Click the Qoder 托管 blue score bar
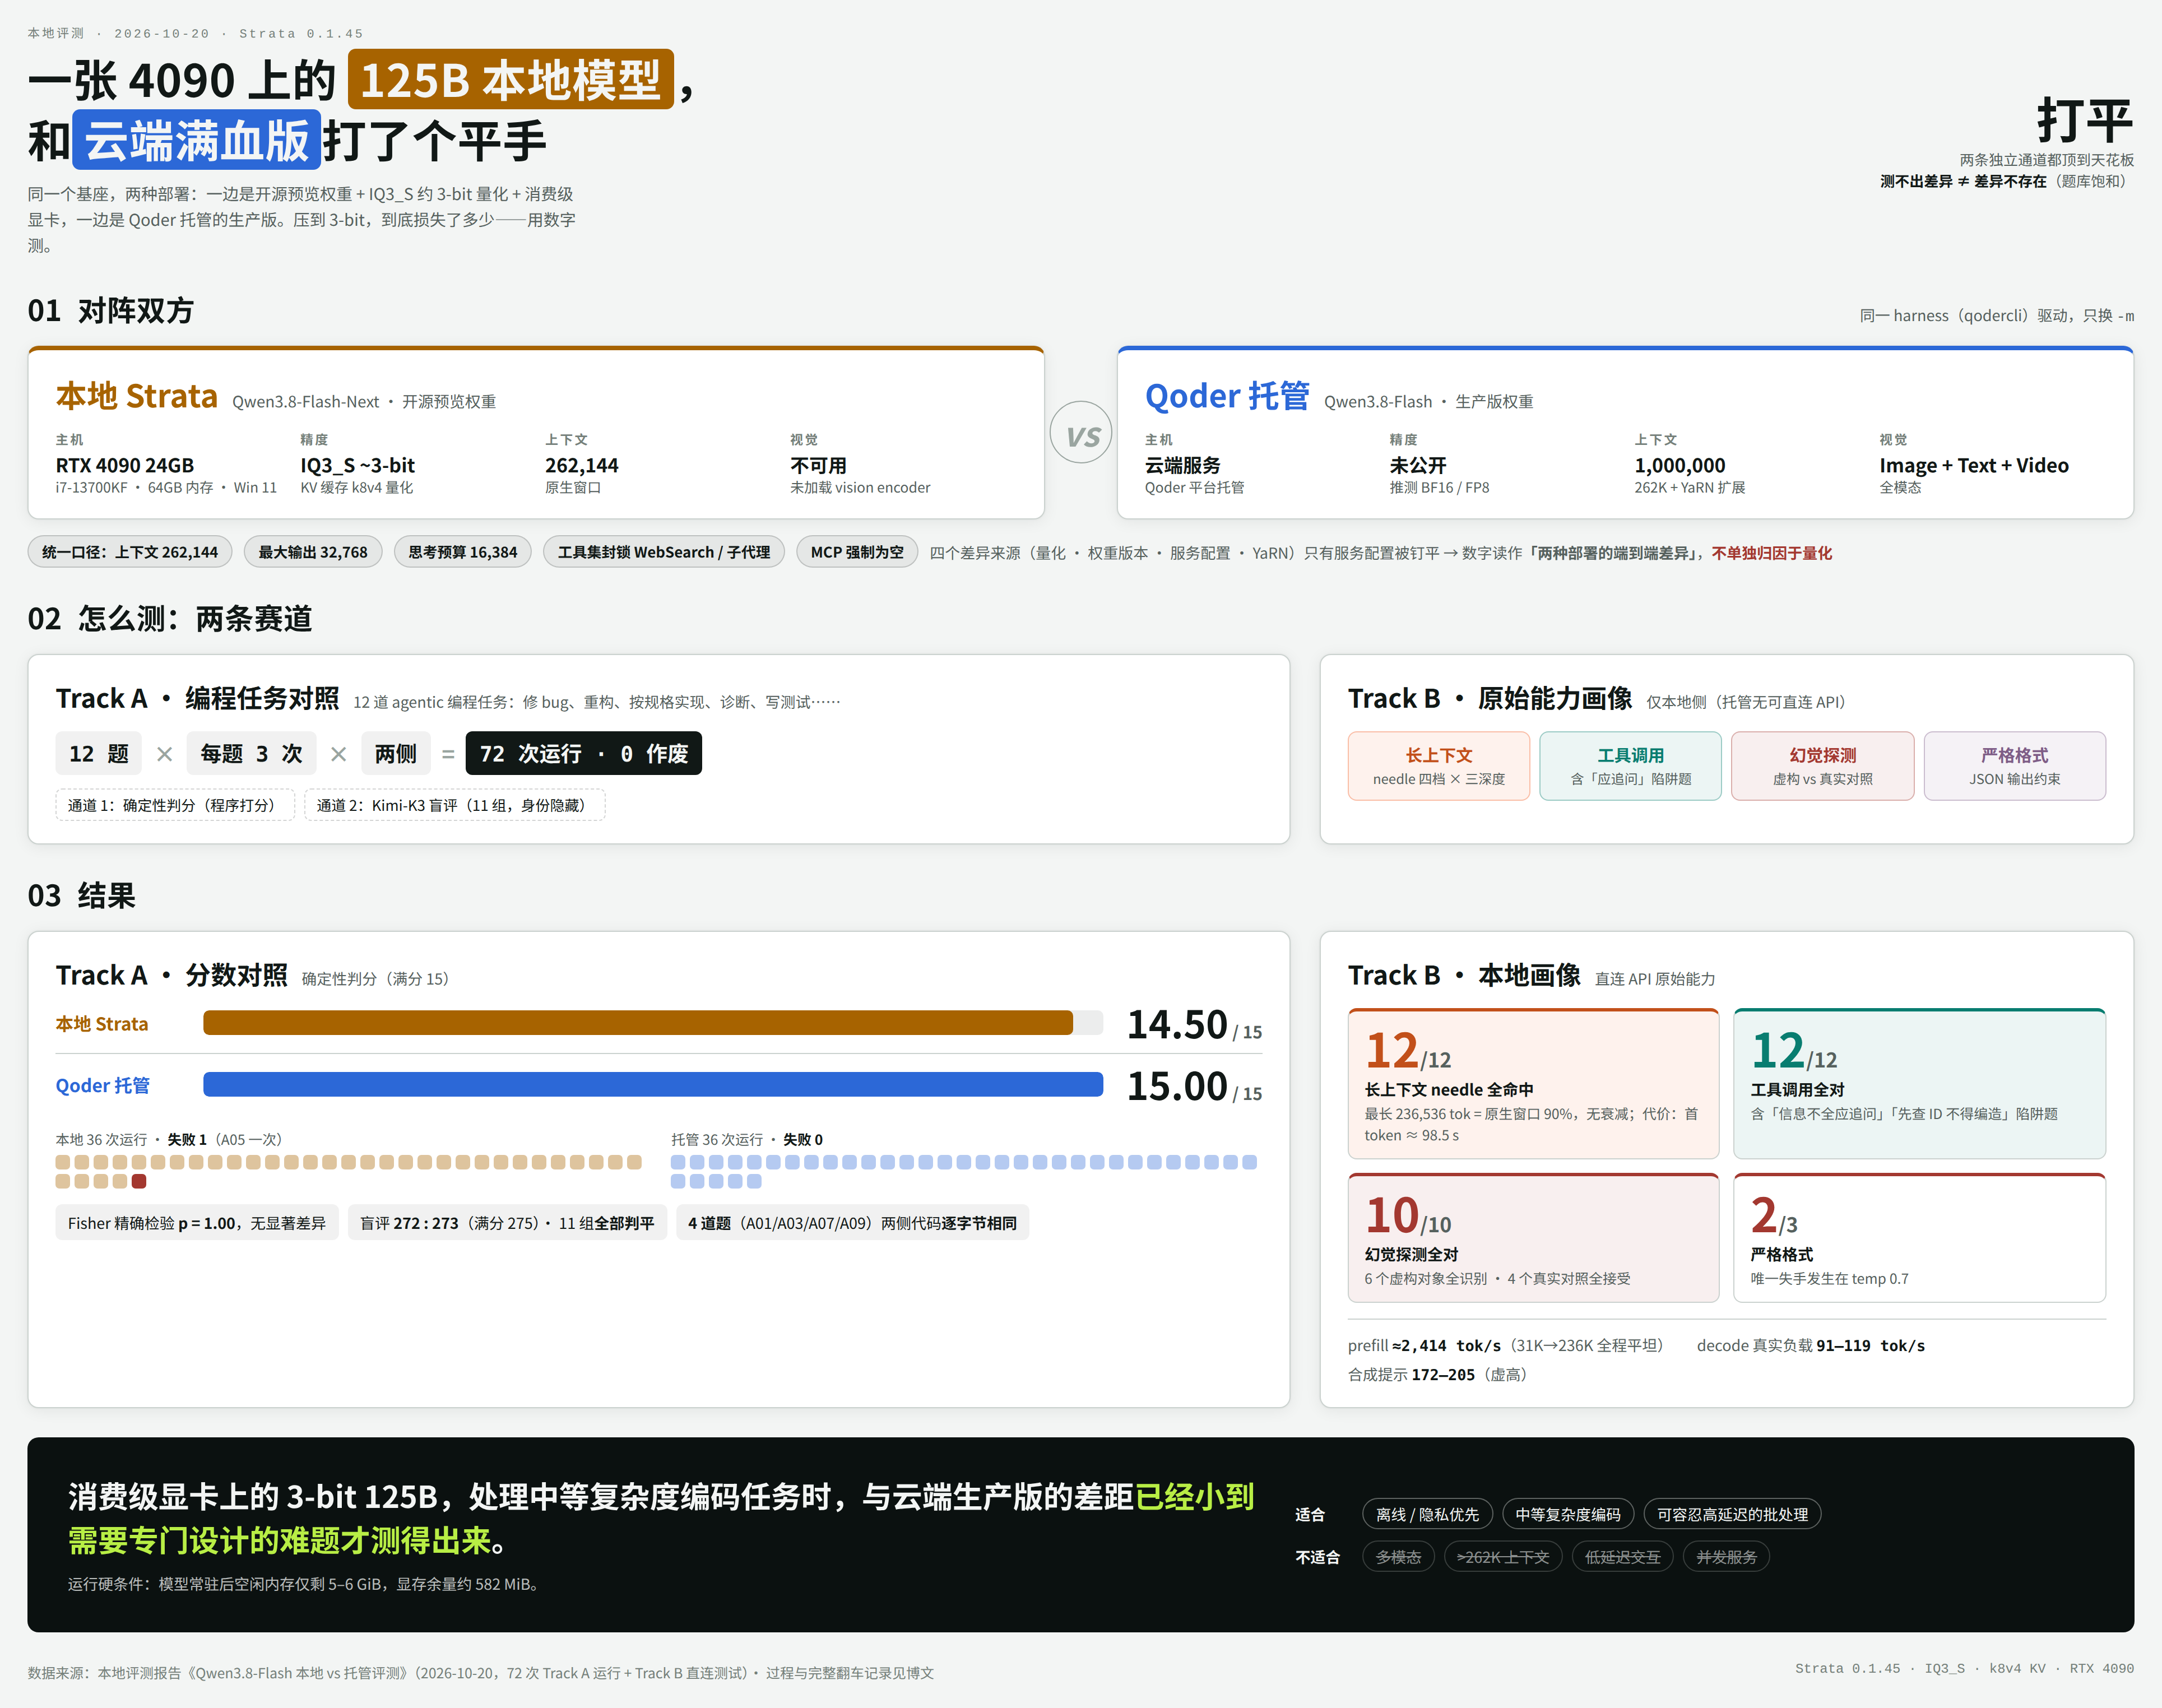The image size is (2162, 1708). click(653, 1084)
